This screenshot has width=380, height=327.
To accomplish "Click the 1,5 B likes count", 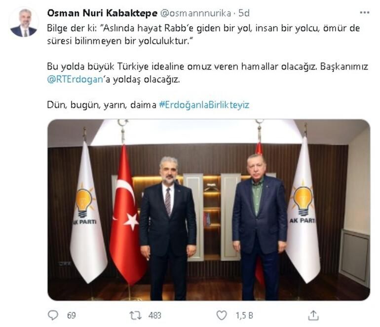I will (244, 315).
